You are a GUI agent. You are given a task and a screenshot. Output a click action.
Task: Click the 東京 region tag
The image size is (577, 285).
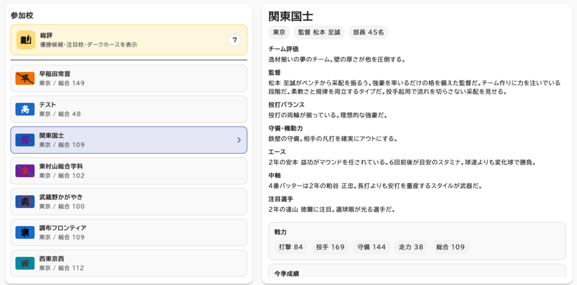coord(279,32)
